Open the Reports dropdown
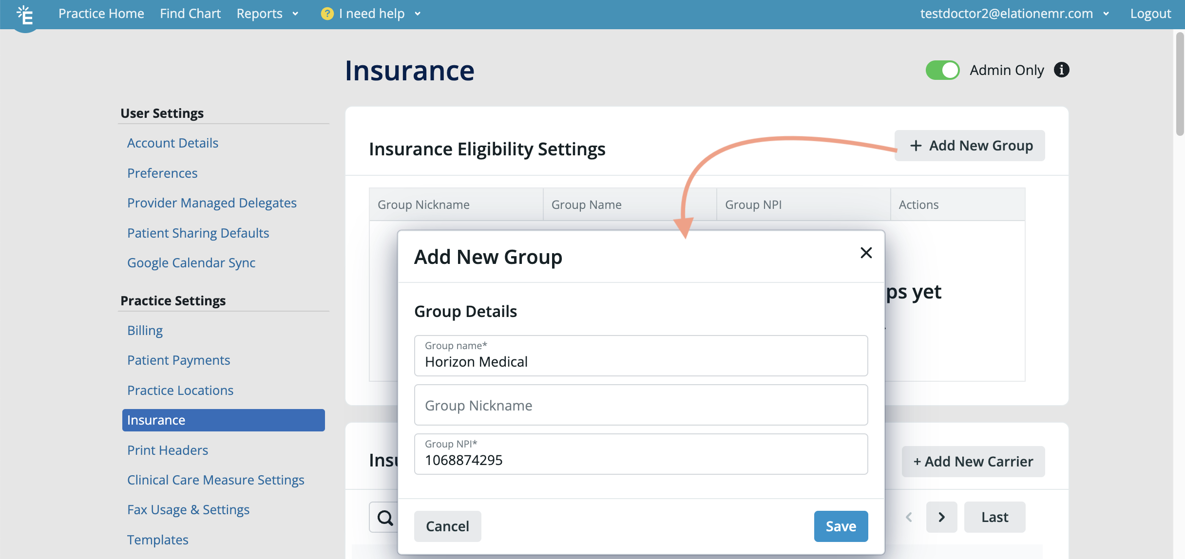This screenshot has height=559, width=1185. pos(268,14)
